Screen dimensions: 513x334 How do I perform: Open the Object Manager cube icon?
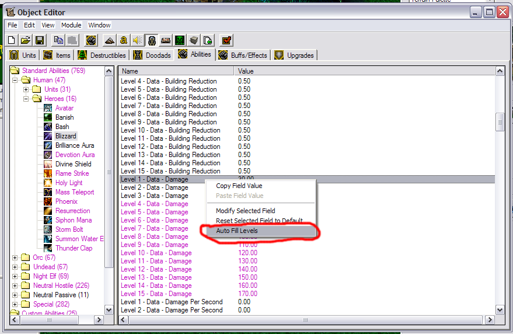point(194,40)
